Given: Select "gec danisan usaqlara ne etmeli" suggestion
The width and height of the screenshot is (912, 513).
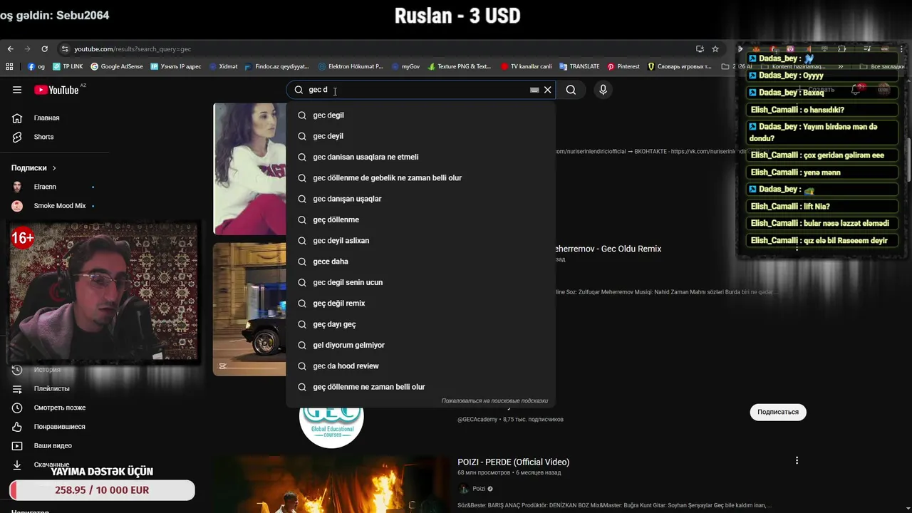Looking at the screenshot, I should pos(420,157).
